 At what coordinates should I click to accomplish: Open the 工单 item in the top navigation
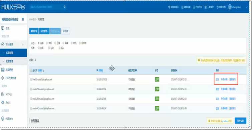pos(209,7)
